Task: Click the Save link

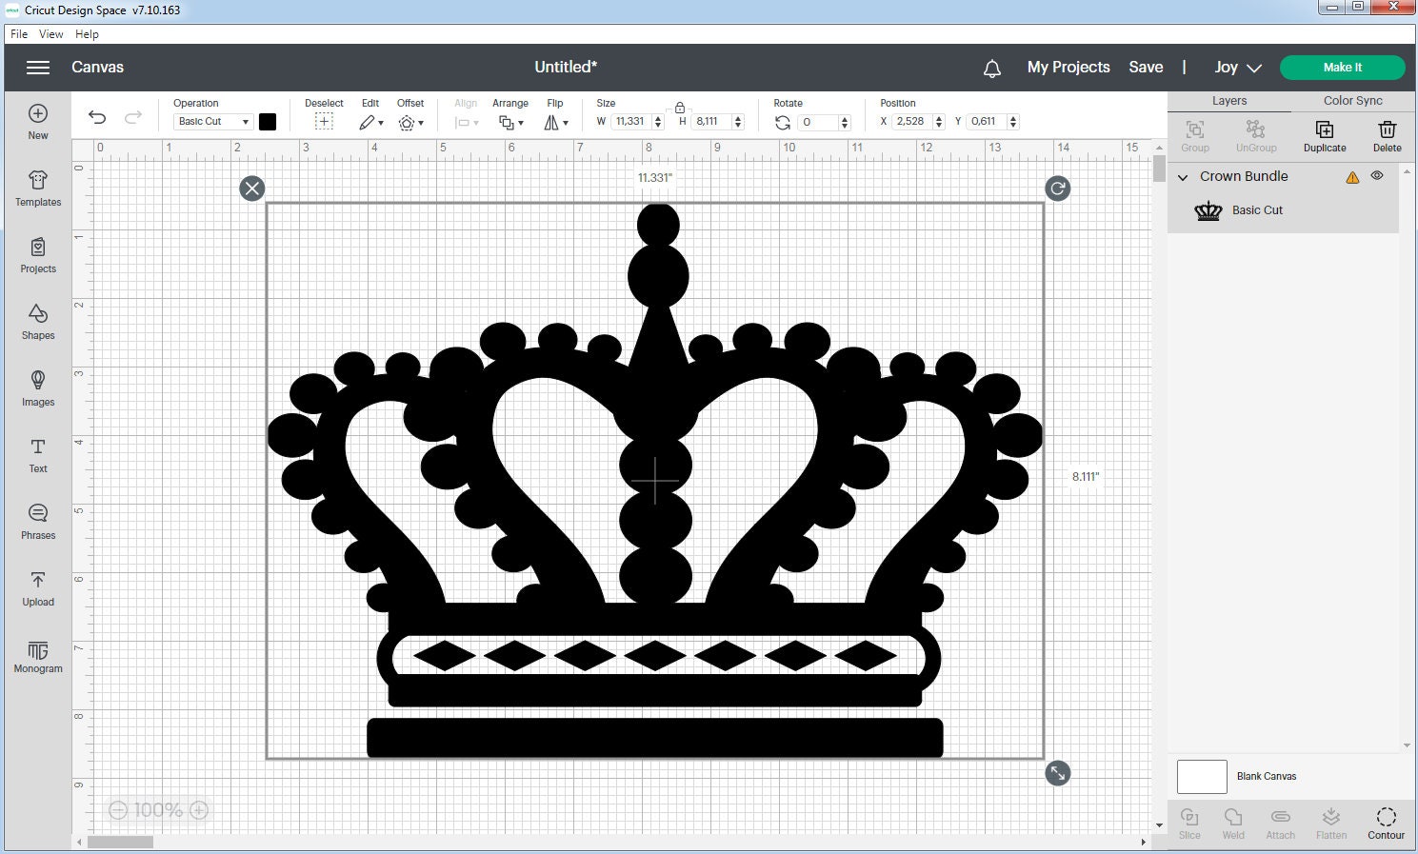Action: [x=1146, y=67]
